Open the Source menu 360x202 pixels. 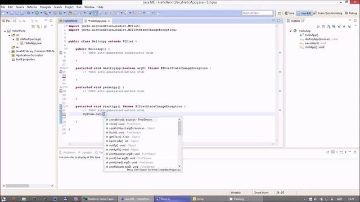pos(20,7)
